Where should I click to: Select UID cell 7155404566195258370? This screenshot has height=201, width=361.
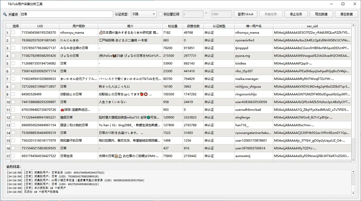[x=40, y=33]
